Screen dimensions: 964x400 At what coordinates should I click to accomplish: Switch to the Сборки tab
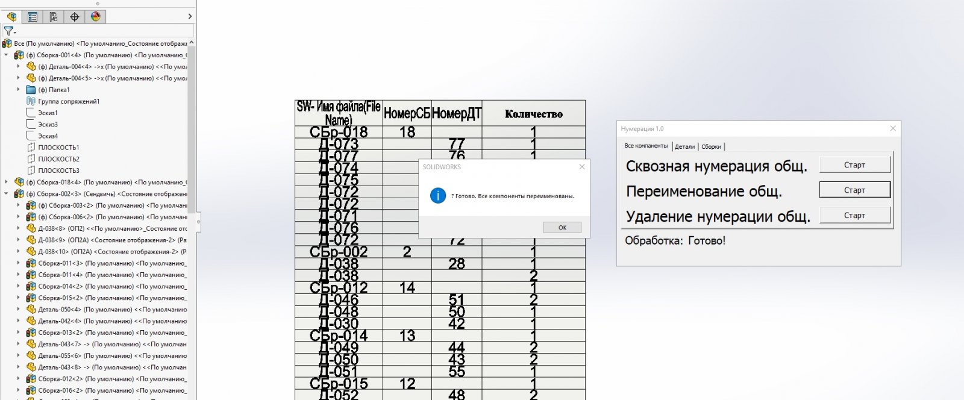711,146
